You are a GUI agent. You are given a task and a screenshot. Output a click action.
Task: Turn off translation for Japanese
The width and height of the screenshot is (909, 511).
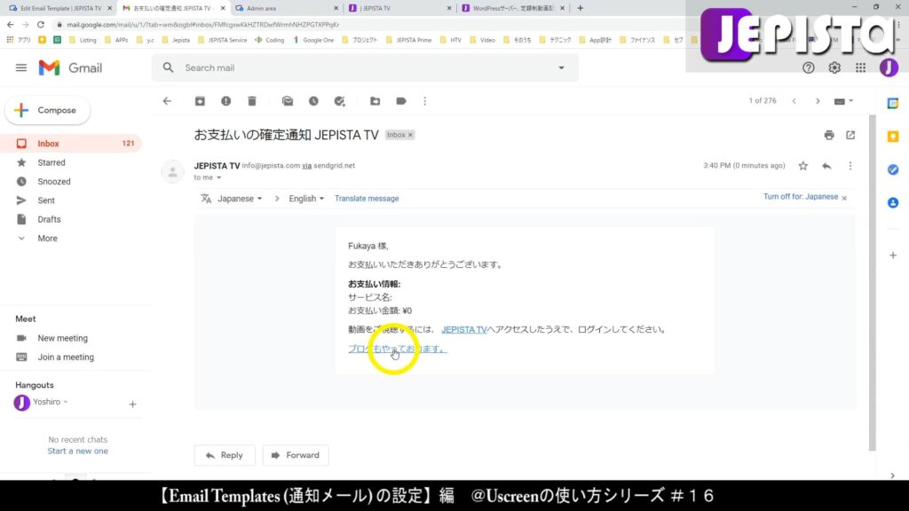[x=801, y=197]
